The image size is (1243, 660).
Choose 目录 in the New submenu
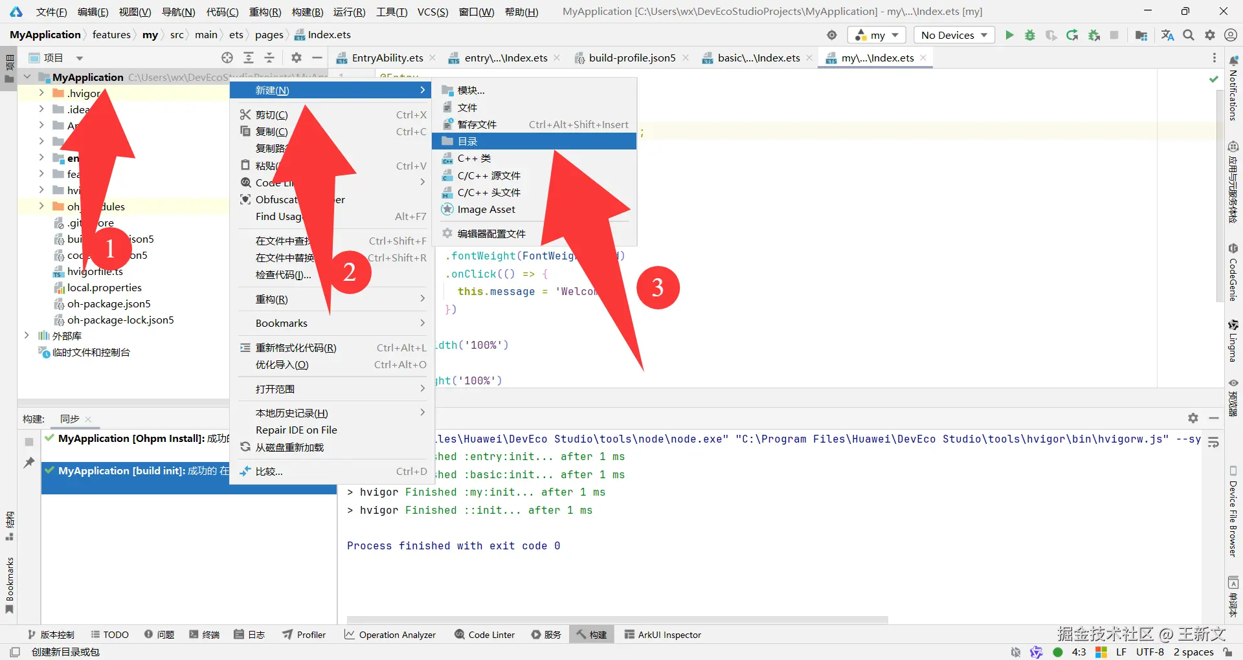point(534,141)
